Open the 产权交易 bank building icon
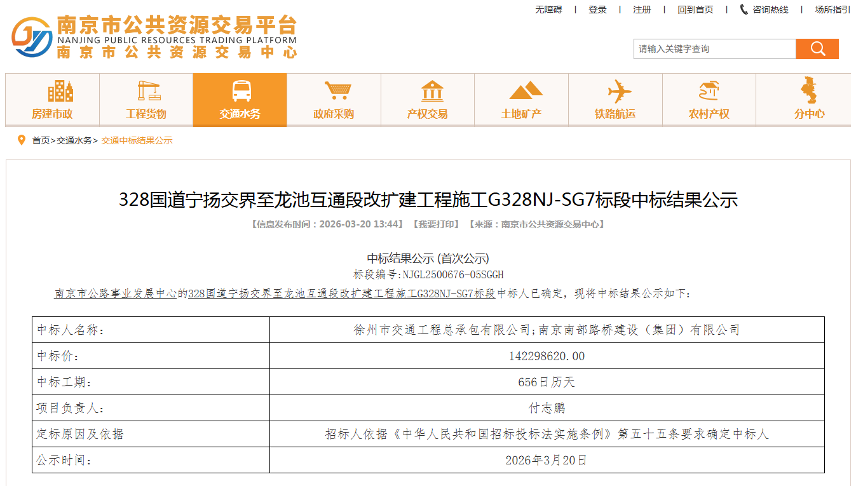Image resolution: width=856 pixels, height=486 pixels. click(x=431, y=91)
